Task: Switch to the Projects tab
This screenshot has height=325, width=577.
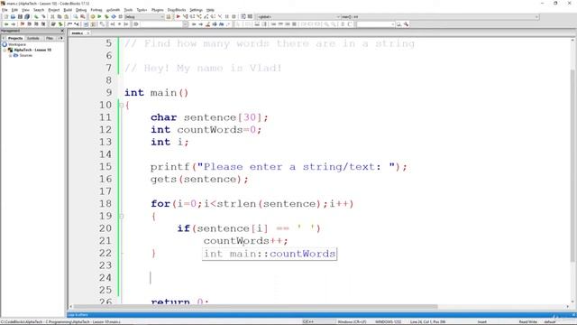Action: (15, 38)
